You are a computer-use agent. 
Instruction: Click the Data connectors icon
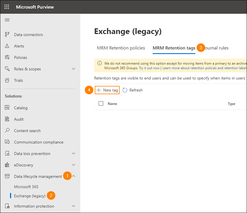[x=7, y=34]
